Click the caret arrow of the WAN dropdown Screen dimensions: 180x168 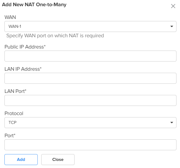tap(172, 26)
